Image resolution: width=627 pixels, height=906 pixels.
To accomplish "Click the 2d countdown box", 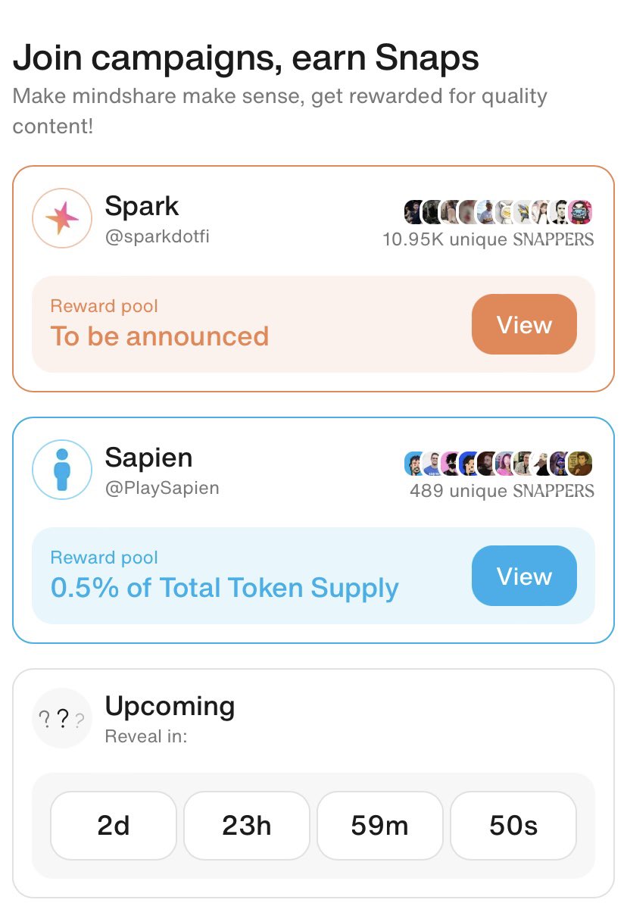I will 113,826.
